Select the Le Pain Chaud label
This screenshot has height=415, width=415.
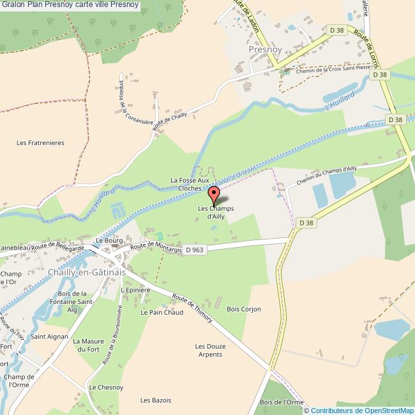pyautogui.click(x=162, y=312)
